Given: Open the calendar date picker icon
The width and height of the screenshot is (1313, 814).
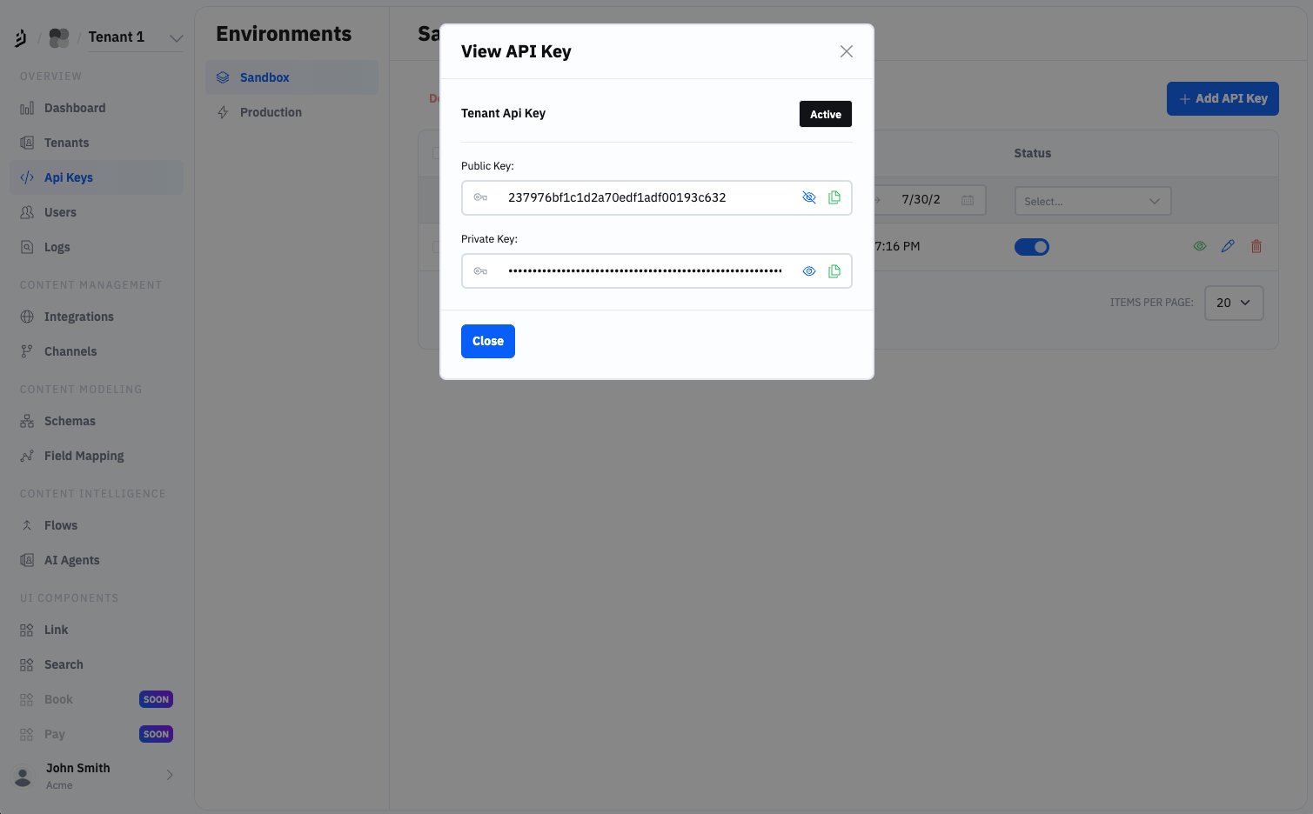Looking at the screenshot, I should [968, 200].
